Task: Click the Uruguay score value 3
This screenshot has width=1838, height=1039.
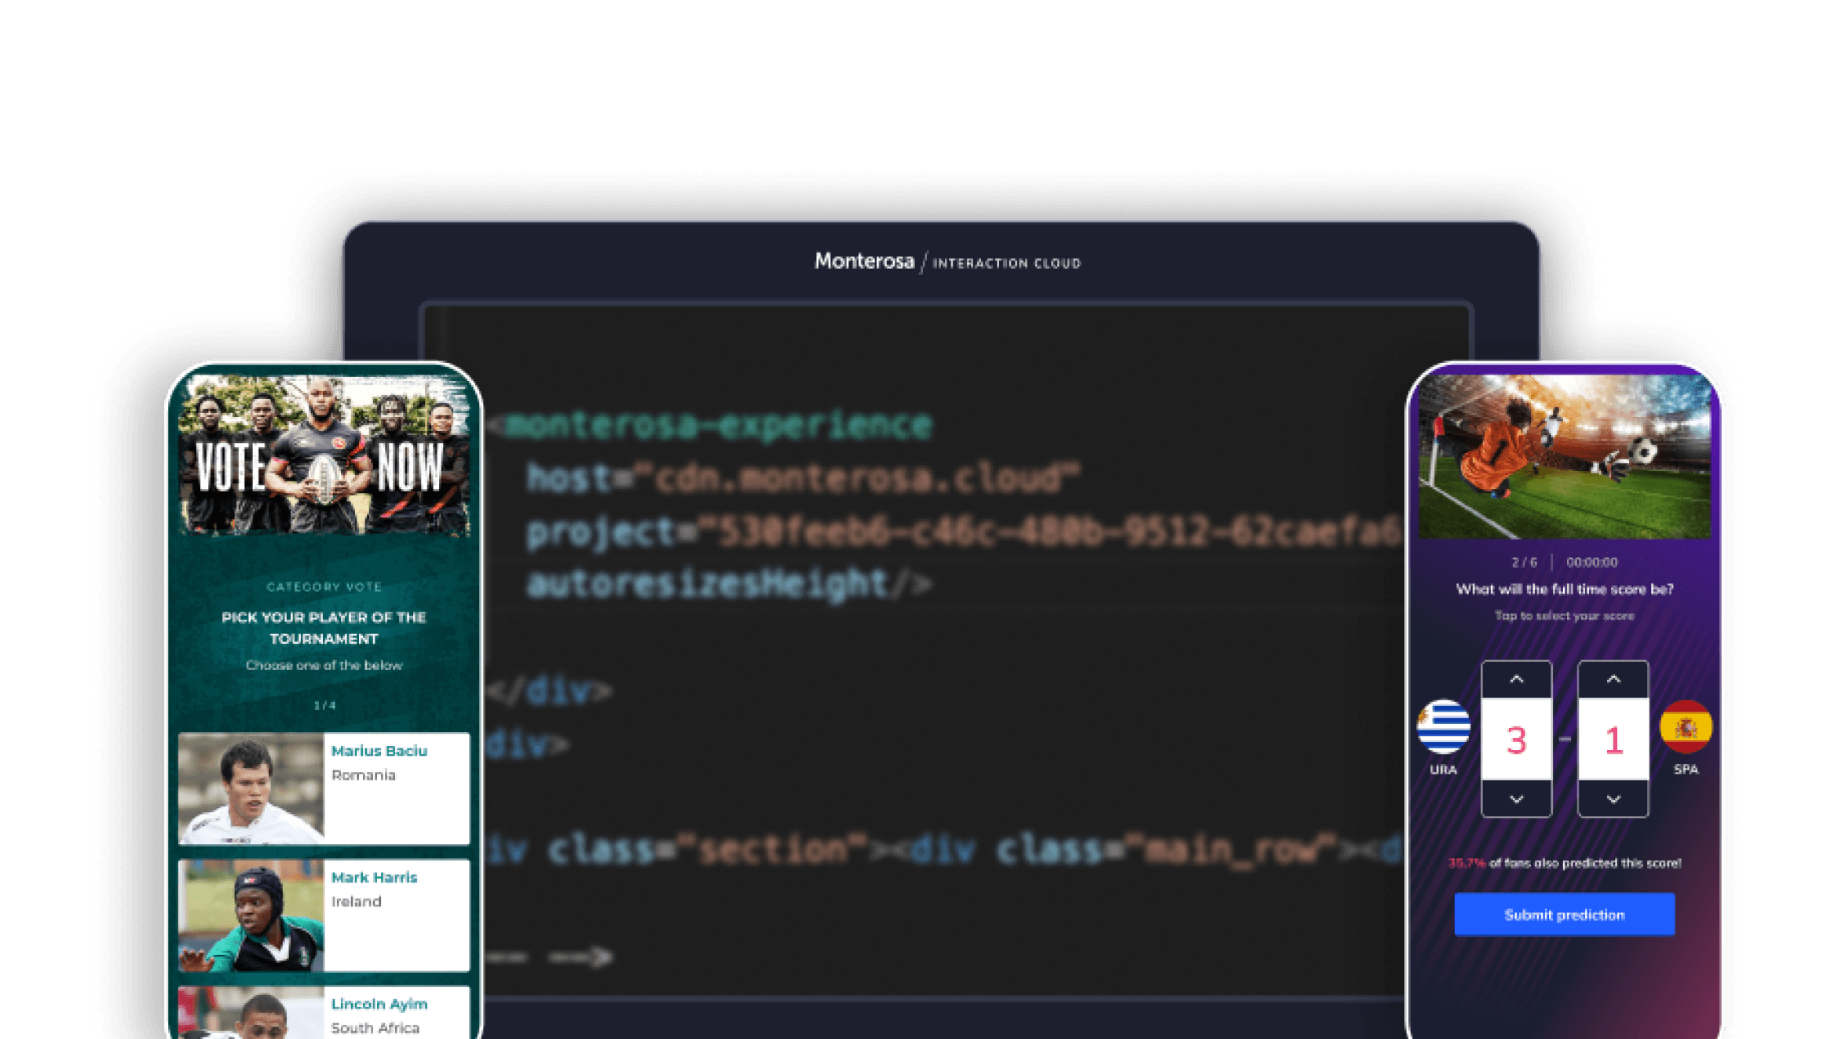Action: coord(1516,740)
